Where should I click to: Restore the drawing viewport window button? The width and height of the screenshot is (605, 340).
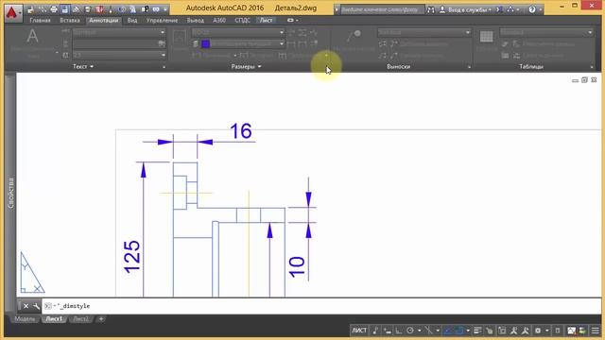584,79
